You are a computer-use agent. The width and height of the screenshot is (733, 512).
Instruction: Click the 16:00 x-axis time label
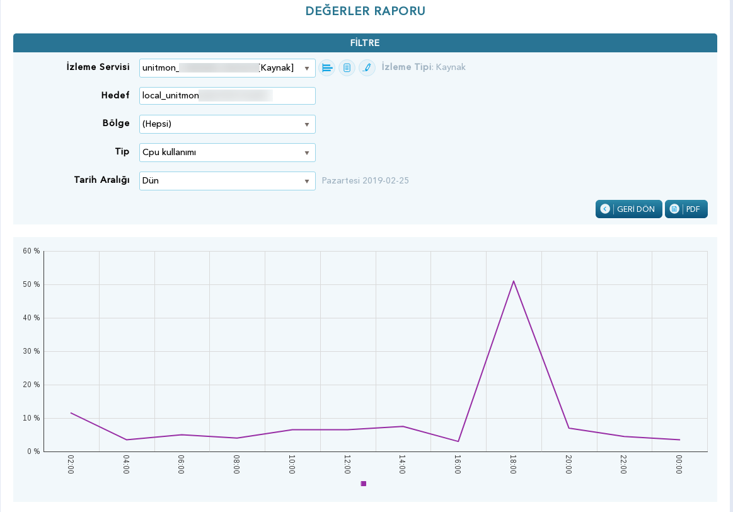tap(458, 464)
